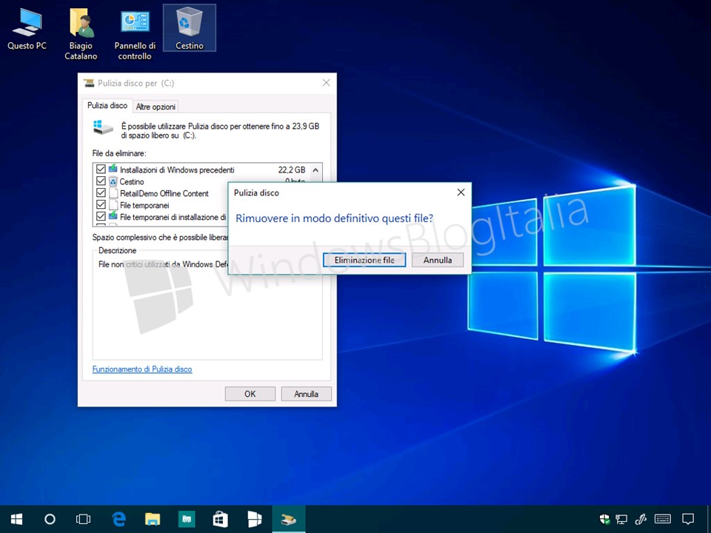Viewport: 711px width, 533px height.
Task: Click the Show desktop strip in taskbar
Action: pos(709,519)
